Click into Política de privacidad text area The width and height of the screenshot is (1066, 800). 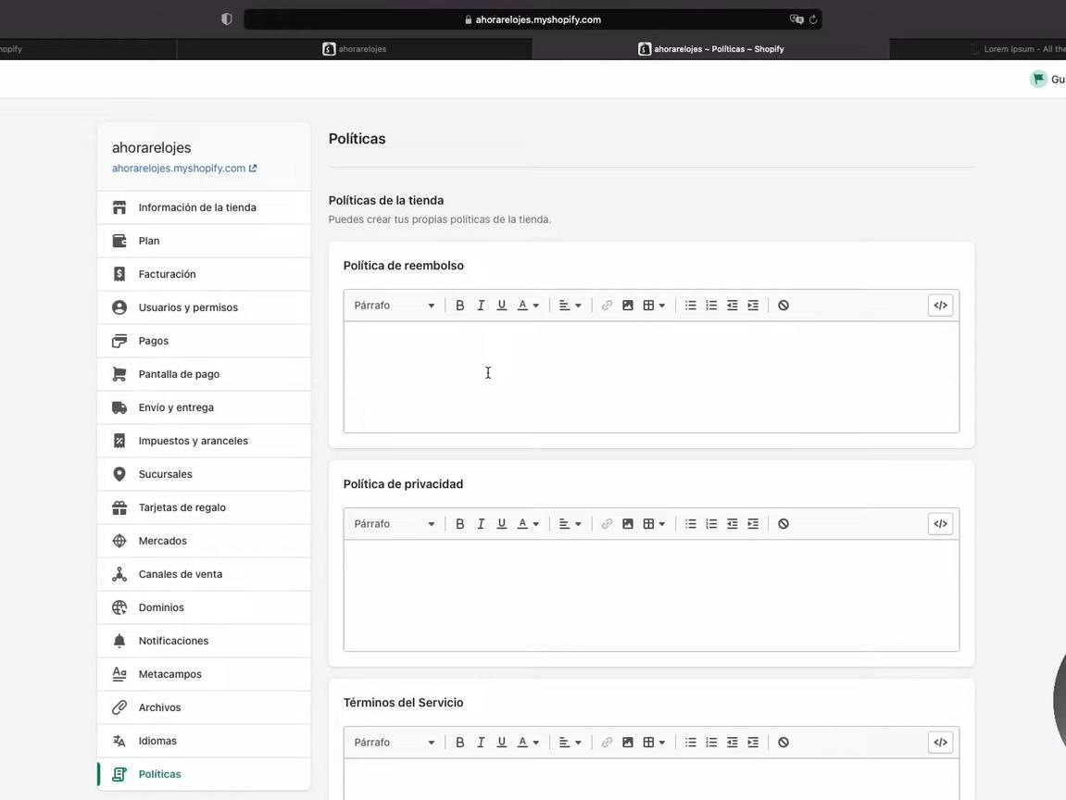point(651,595)
